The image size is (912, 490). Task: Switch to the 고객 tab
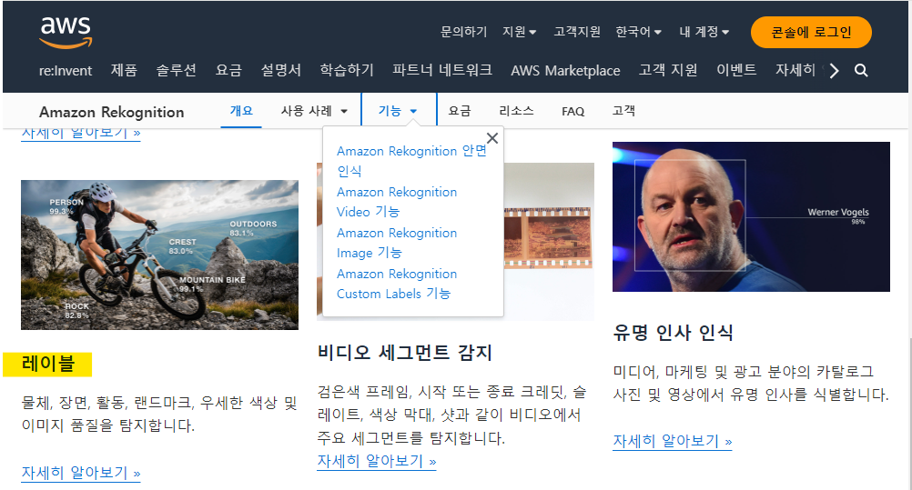pyautogui.click(x=623, y=110)
